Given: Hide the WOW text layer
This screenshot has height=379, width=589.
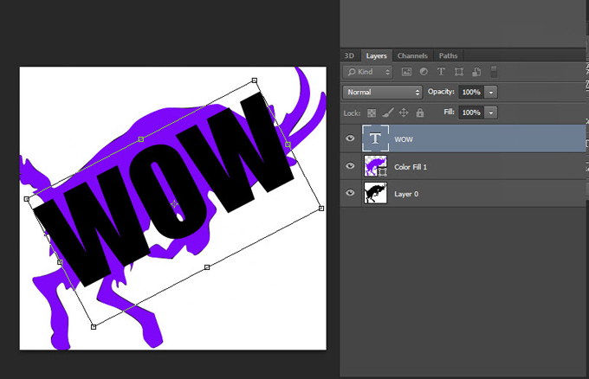Looking at the screenshot, I should click(350, 138).
